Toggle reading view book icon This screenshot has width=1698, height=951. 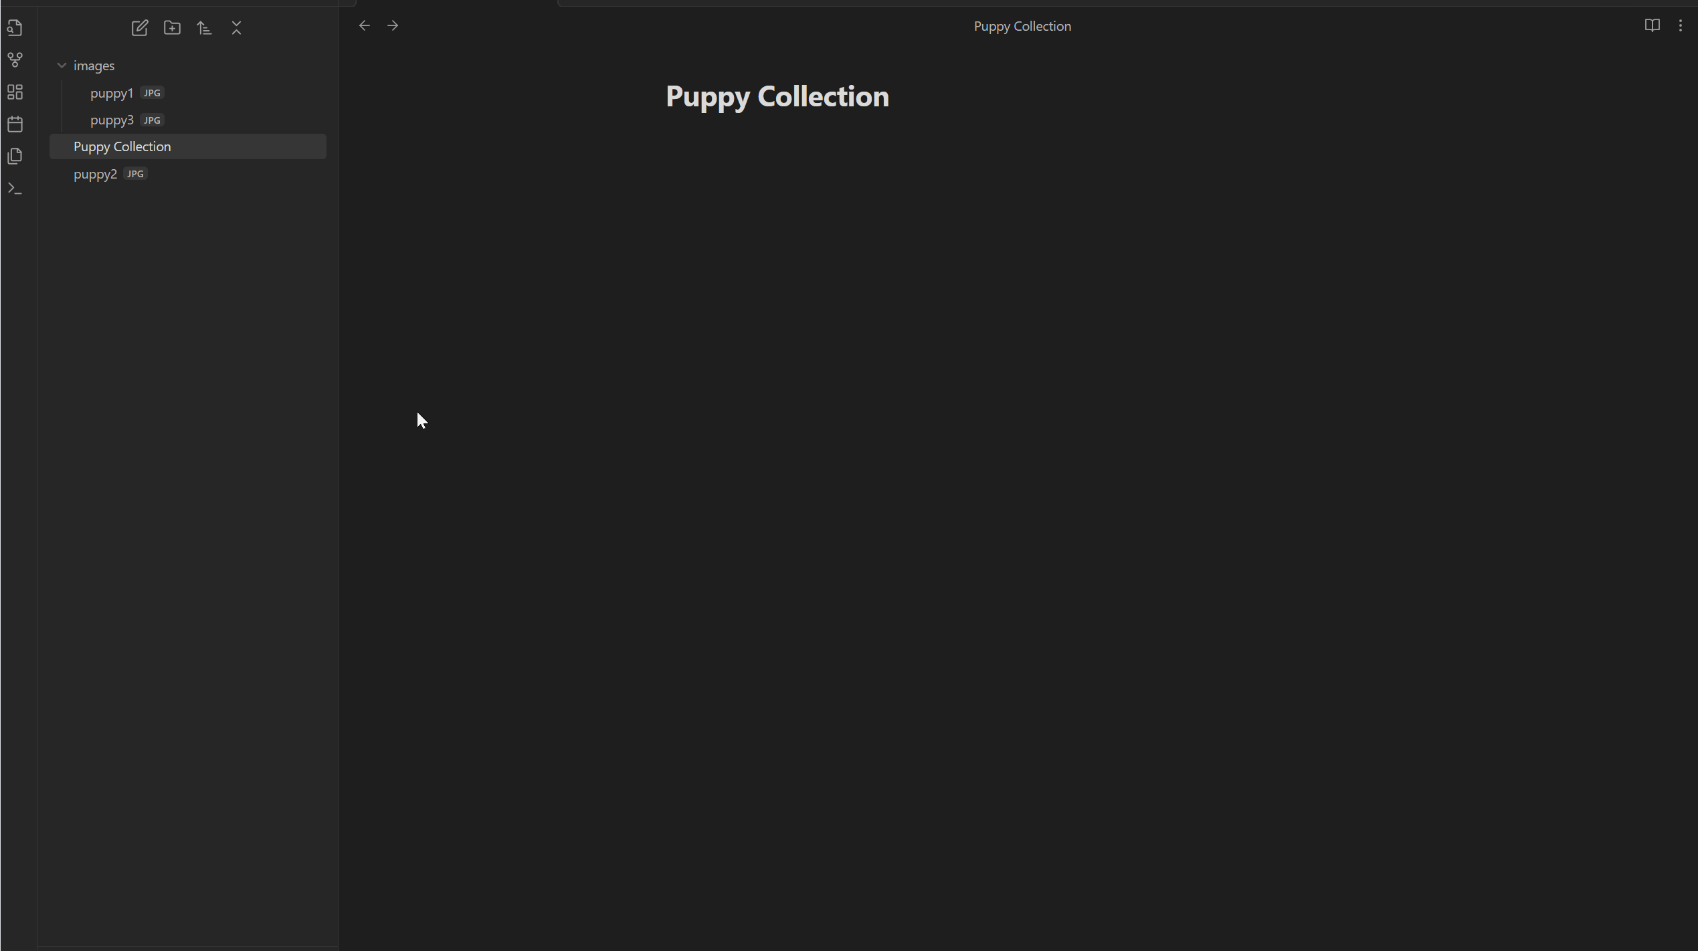coord(1652,26)
